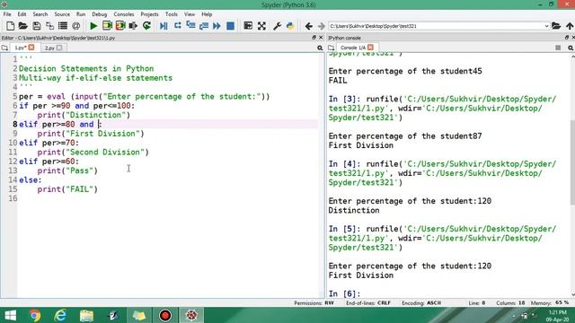
Task: Open Preferences with the wrench icon
Action: [x=277, y=26]
